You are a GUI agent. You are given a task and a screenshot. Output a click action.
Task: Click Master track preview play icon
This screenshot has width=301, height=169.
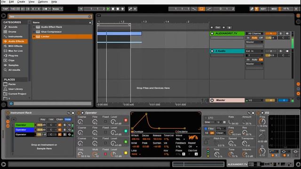click(x=212, y=100)
